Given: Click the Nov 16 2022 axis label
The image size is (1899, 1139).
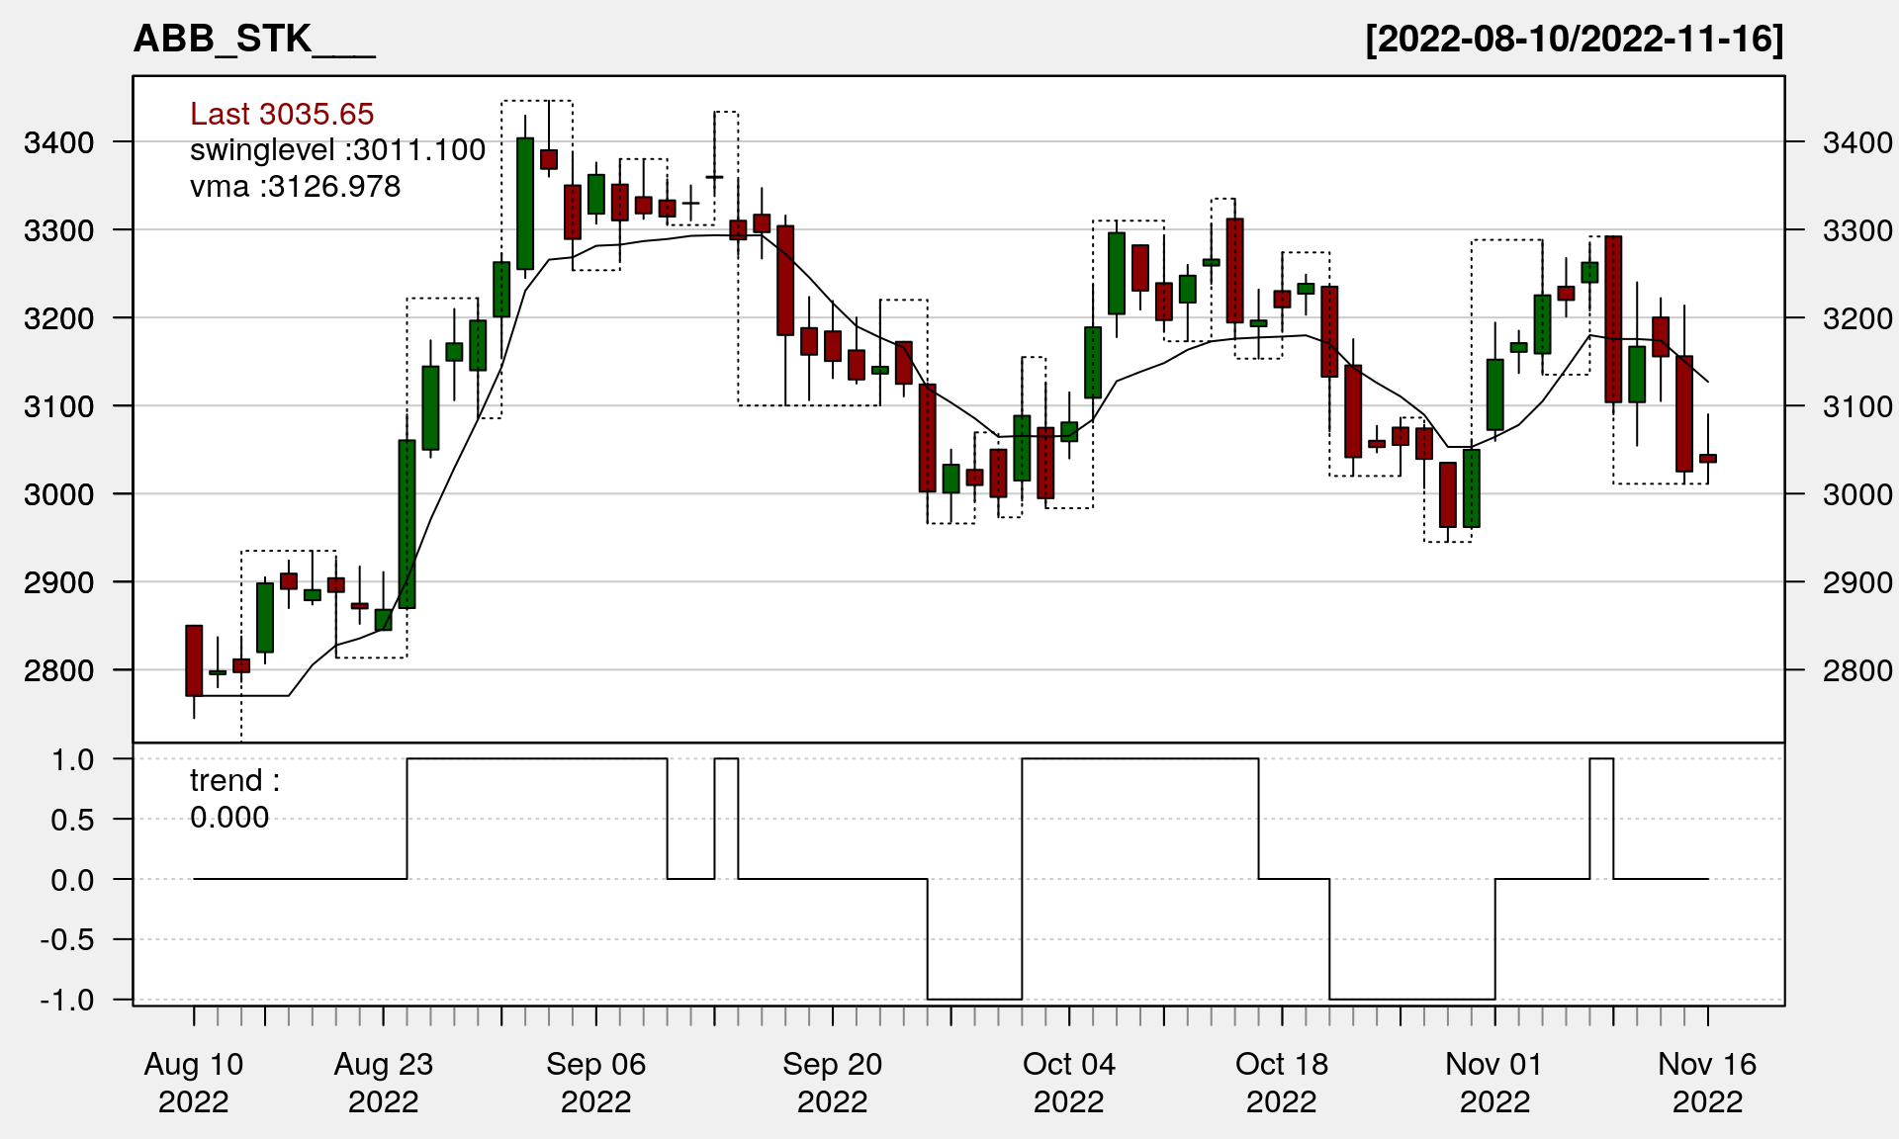Looking at the screenshot, I should [x=1707, y=1083].
